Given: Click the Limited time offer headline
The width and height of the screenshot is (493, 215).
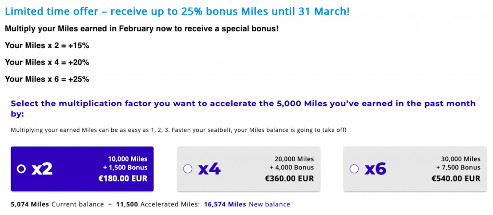Looking at the screenshot, I should (x=177, y=12).
